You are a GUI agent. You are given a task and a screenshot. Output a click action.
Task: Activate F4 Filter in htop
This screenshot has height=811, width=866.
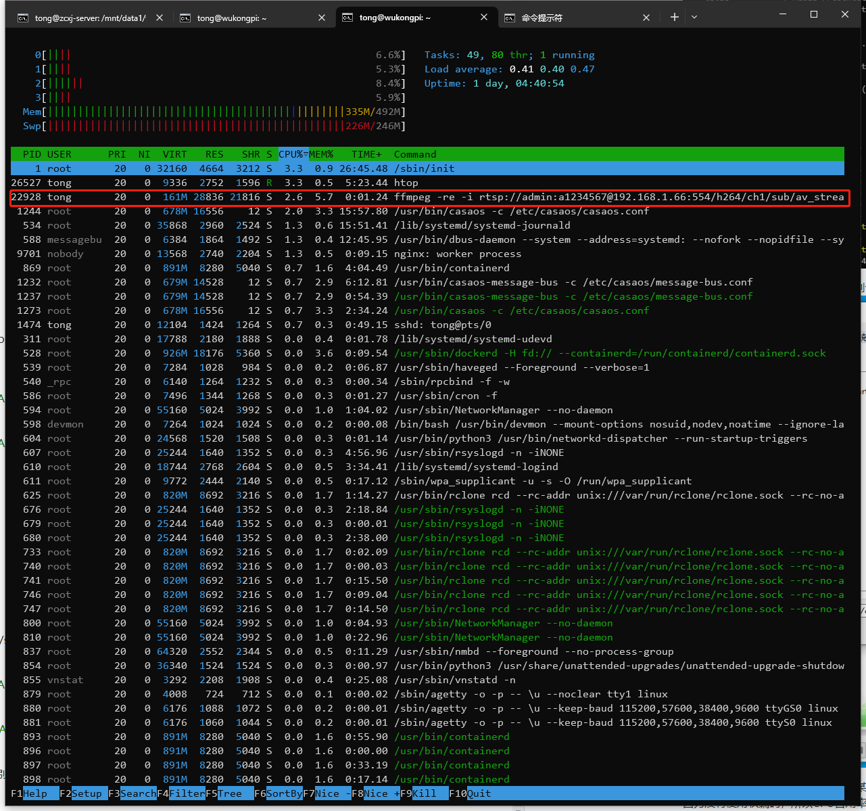point(181,793)
